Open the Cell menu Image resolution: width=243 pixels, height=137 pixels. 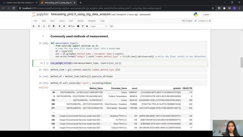point(71,21)
